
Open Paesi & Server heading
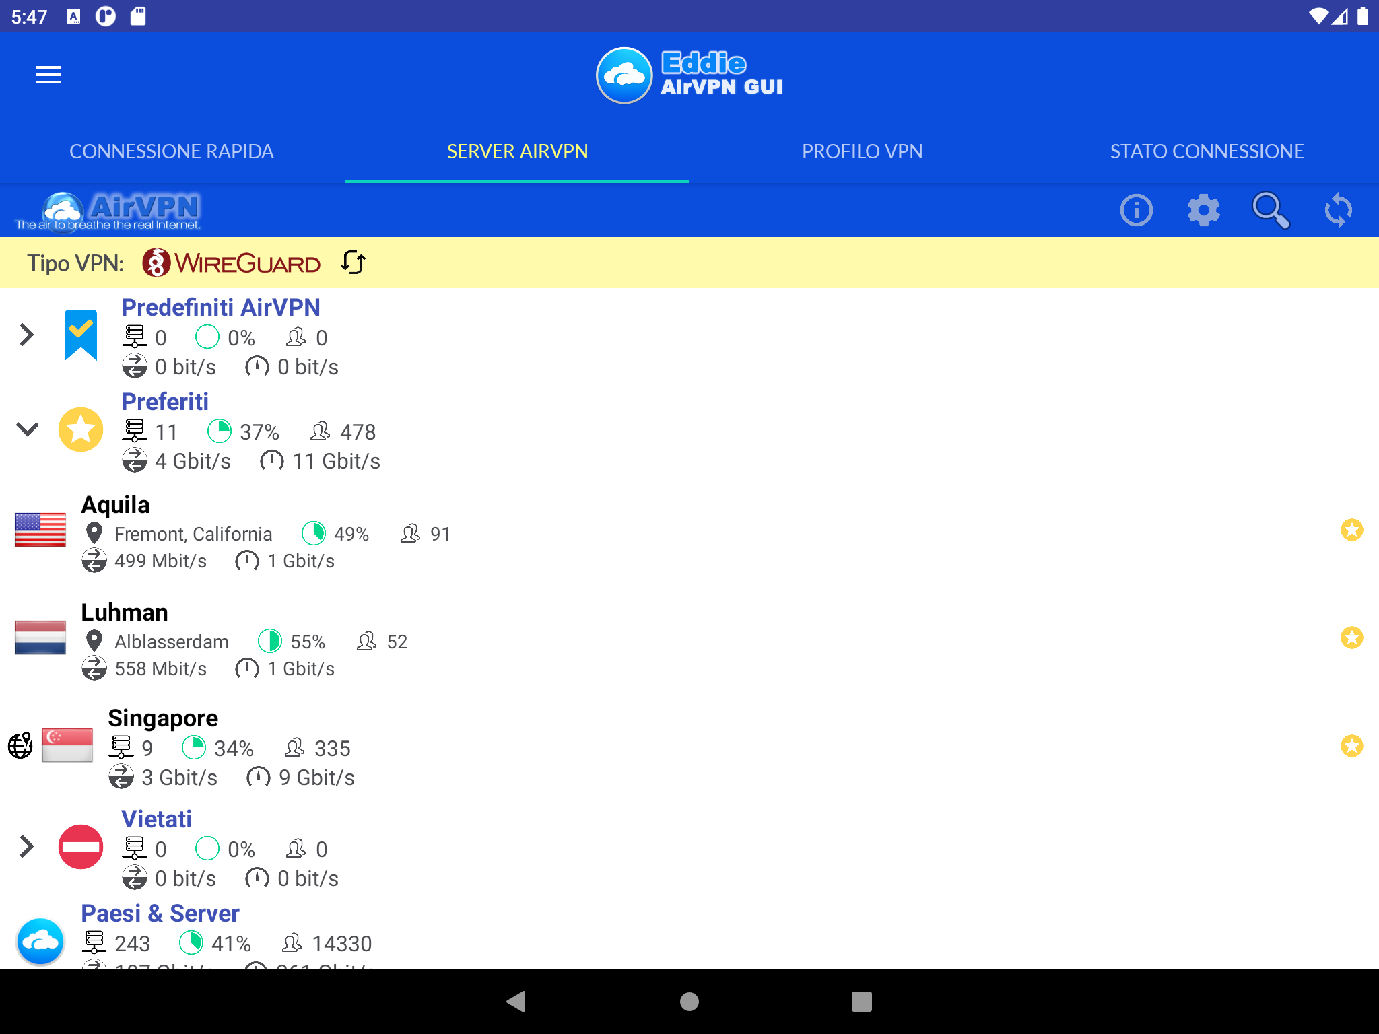pos(160,914)
